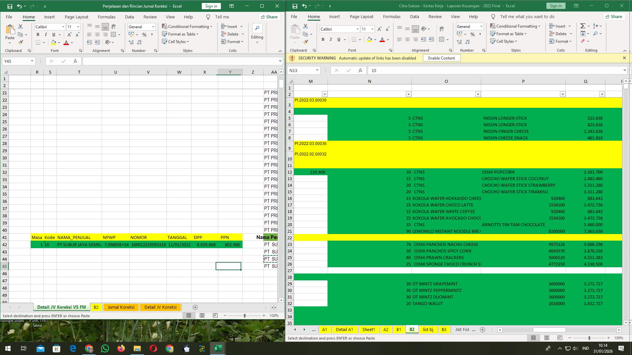
Task: Click Format as Table in right workbook
Action: pyautogui.click(x=509, y=34)
